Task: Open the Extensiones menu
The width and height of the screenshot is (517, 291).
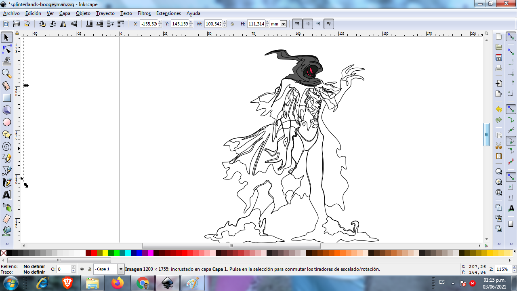Action: pos(168,13)
